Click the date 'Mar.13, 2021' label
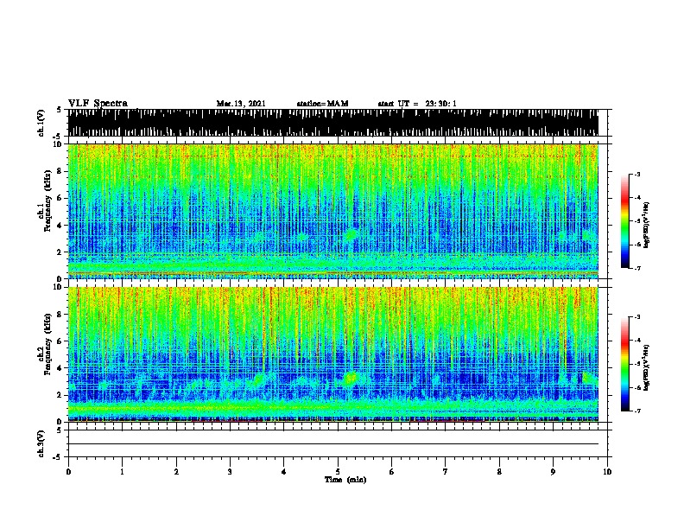The width and height of the screenshot is (684, 529). tap(241, 104)
